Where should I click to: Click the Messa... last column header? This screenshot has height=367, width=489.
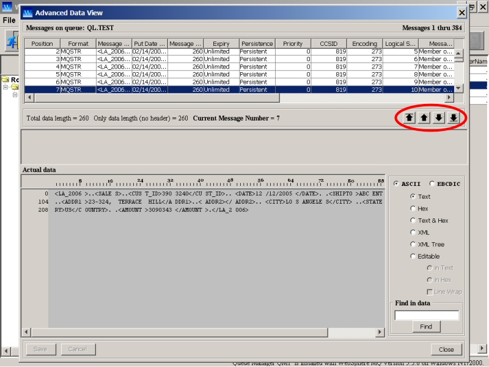click(x=436, y=43)
